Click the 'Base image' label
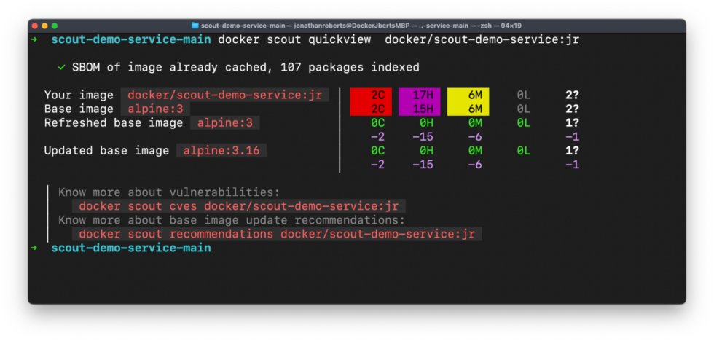 click(79, 109)
